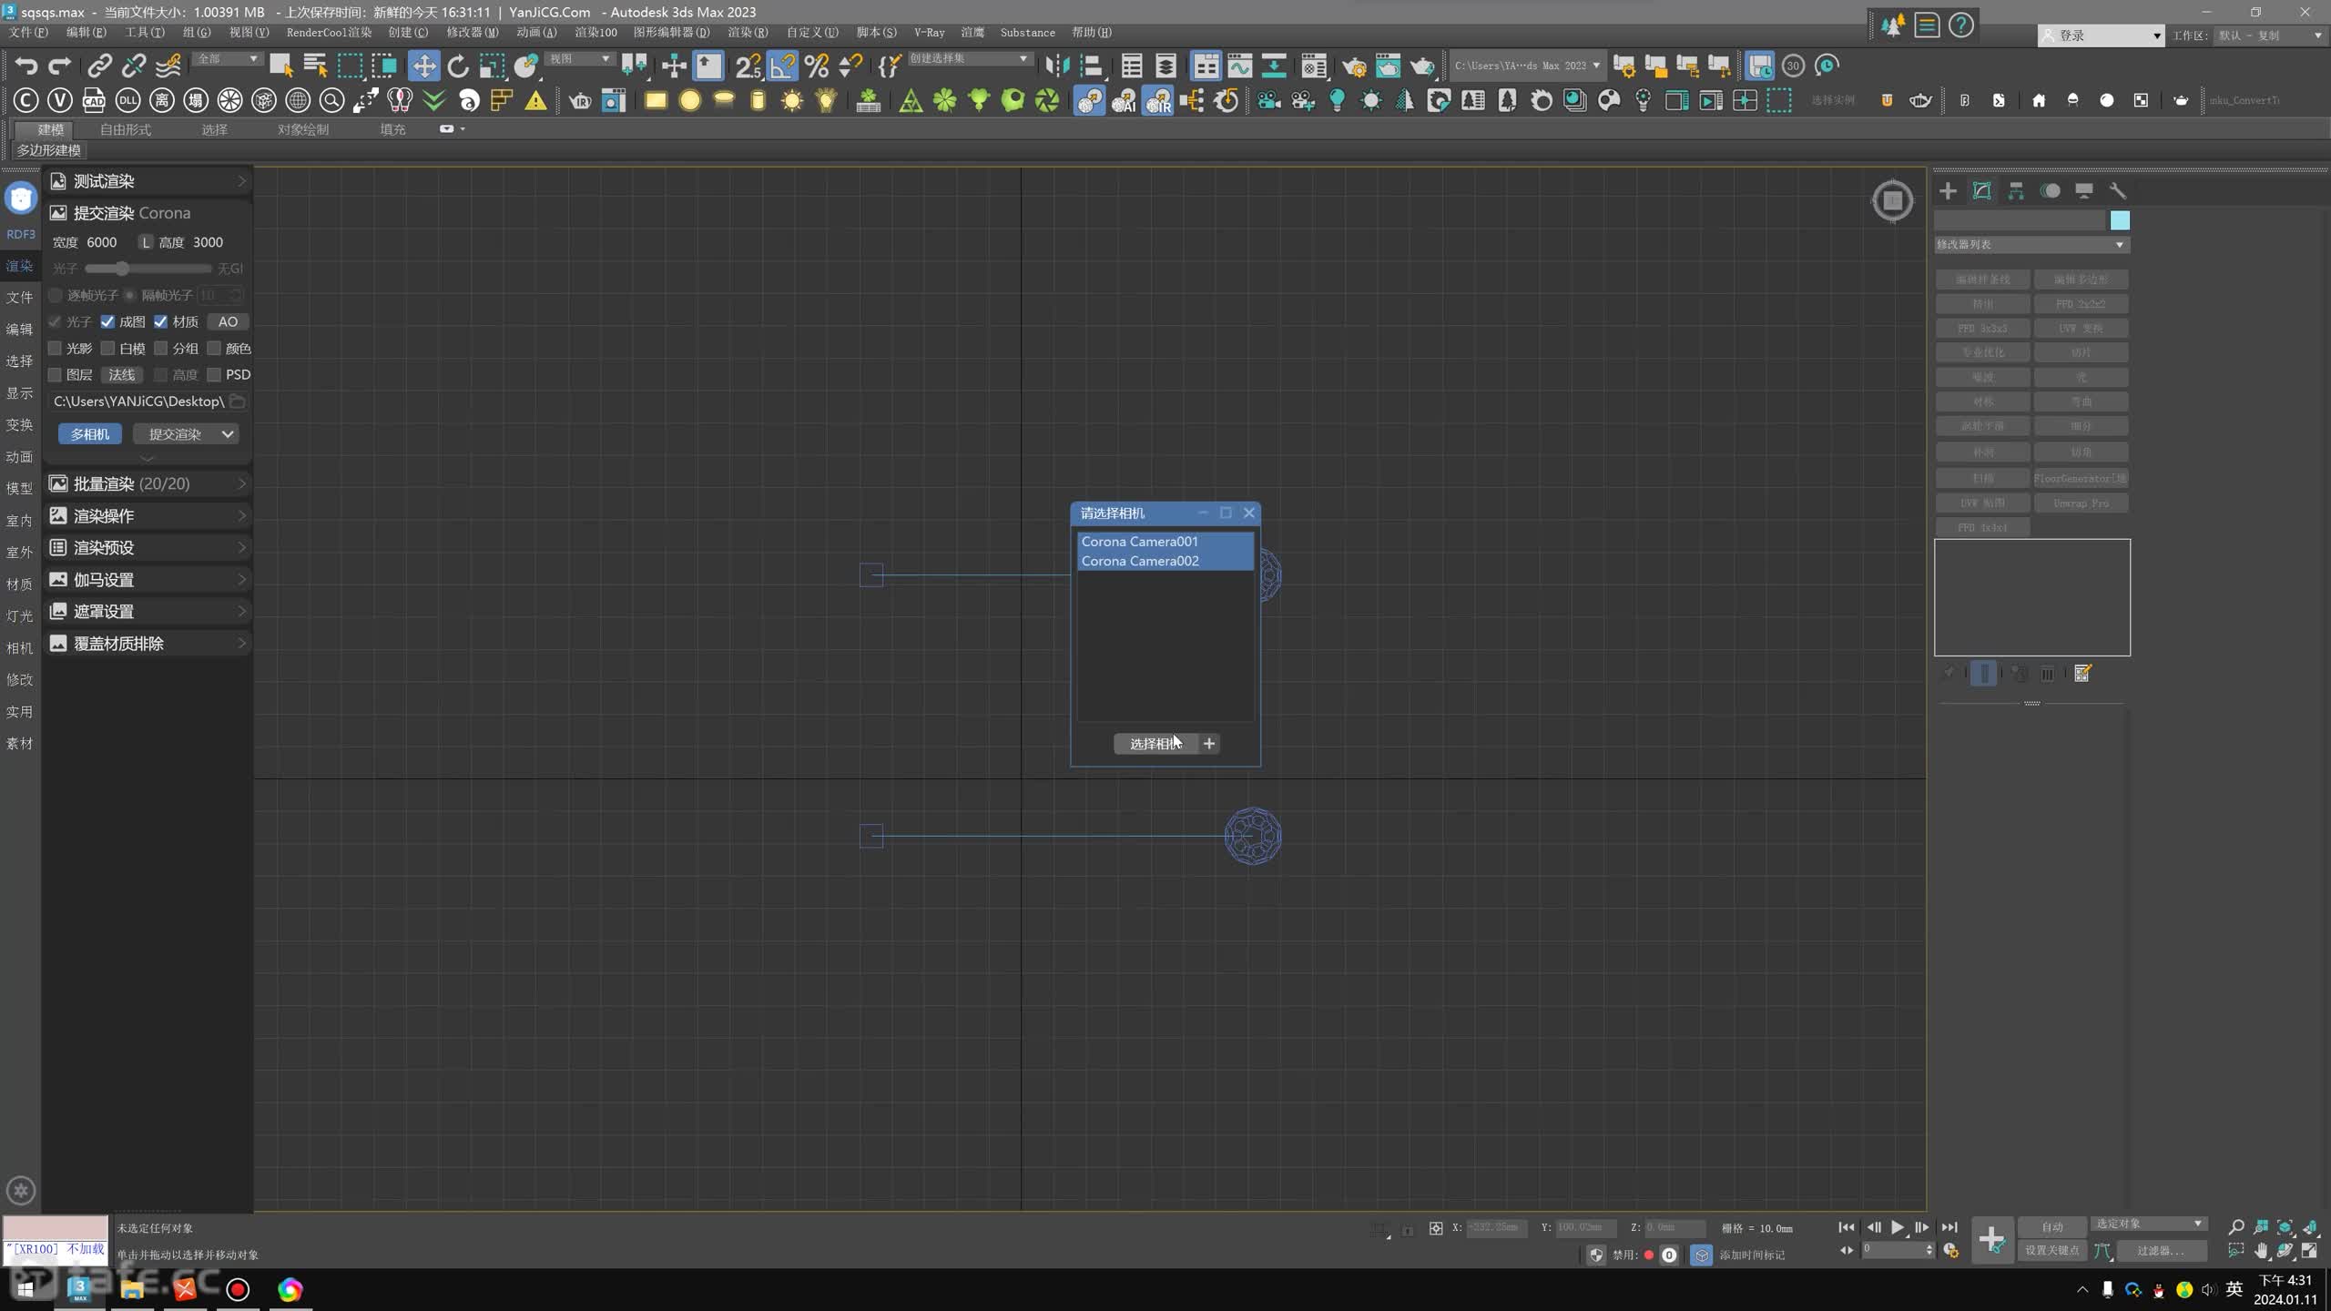Open the 修改器列表 dropdown

pyautogui.click(x=2031, y=244)
